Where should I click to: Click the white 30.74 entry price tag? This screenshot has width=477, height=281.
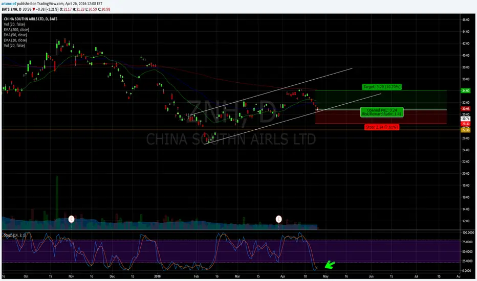click(x=465, y=119)
